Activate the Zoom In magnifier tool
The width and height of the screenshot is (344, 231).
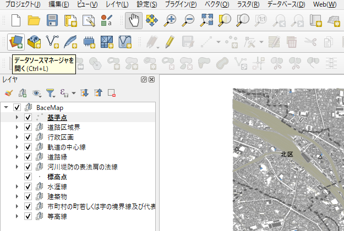[x=171, y=21]
